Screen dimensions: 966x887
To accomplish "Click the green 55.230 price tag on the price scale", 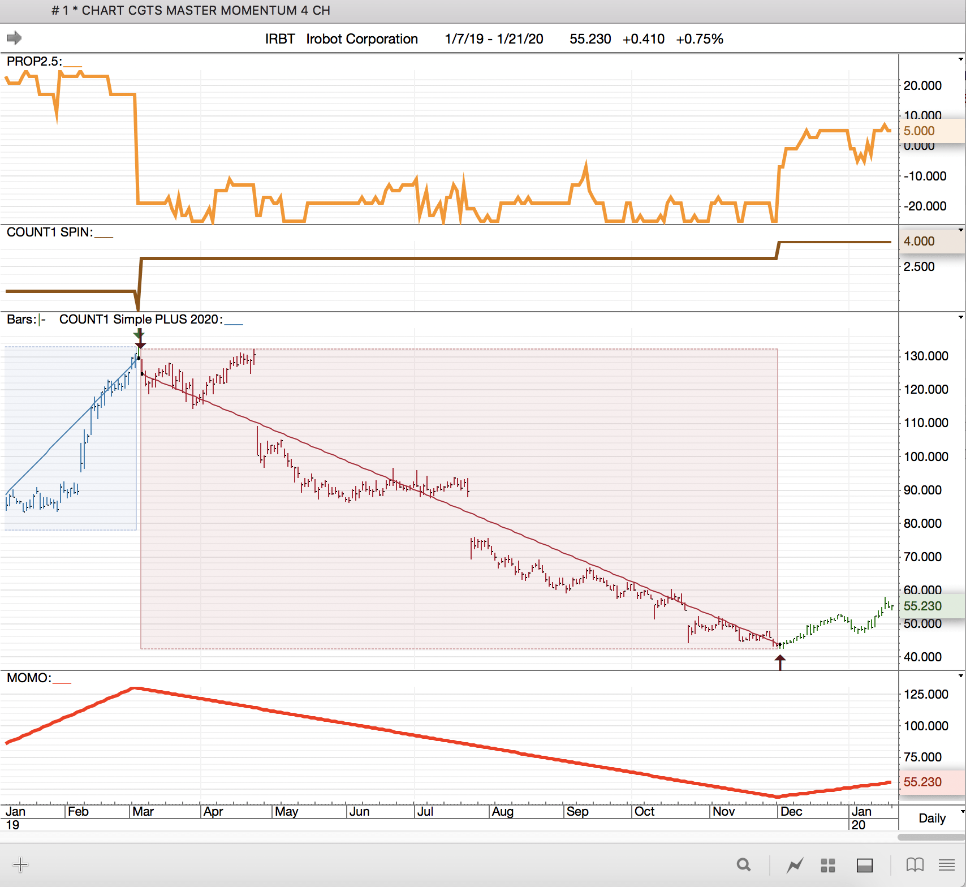I will 931,606.
